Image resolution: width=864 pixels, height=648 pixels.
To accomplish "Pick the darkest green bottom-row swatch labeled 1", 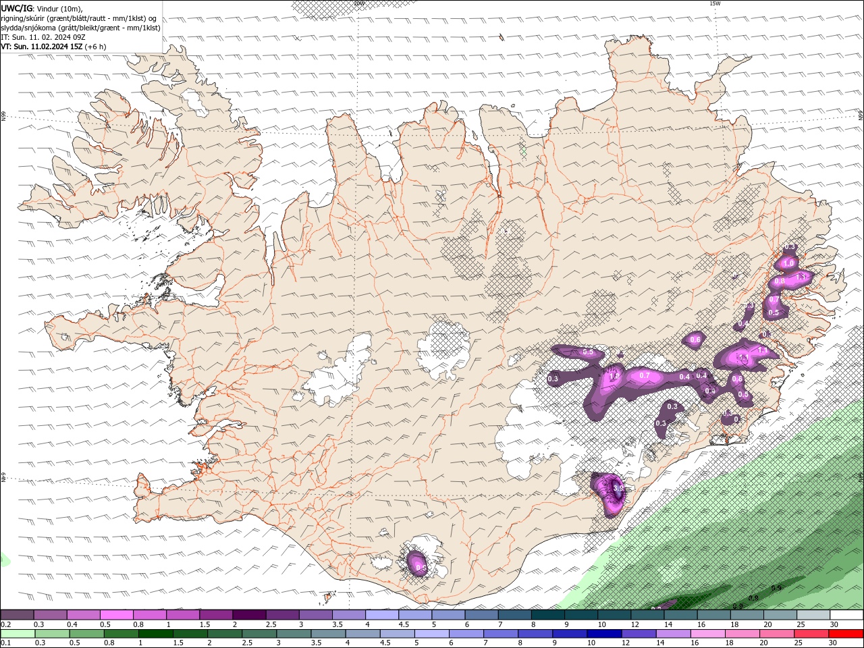I will [x=156, y=634].
